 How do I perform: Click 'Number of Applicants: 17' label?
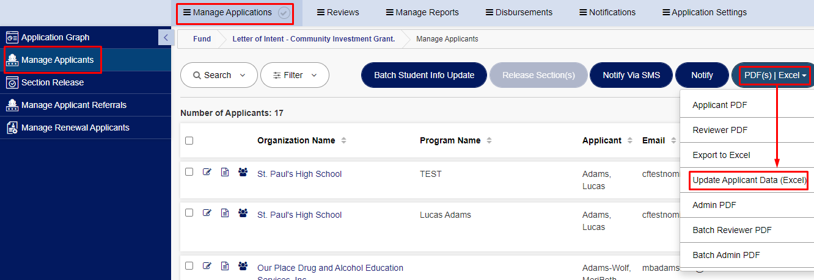tap(232, 113)
